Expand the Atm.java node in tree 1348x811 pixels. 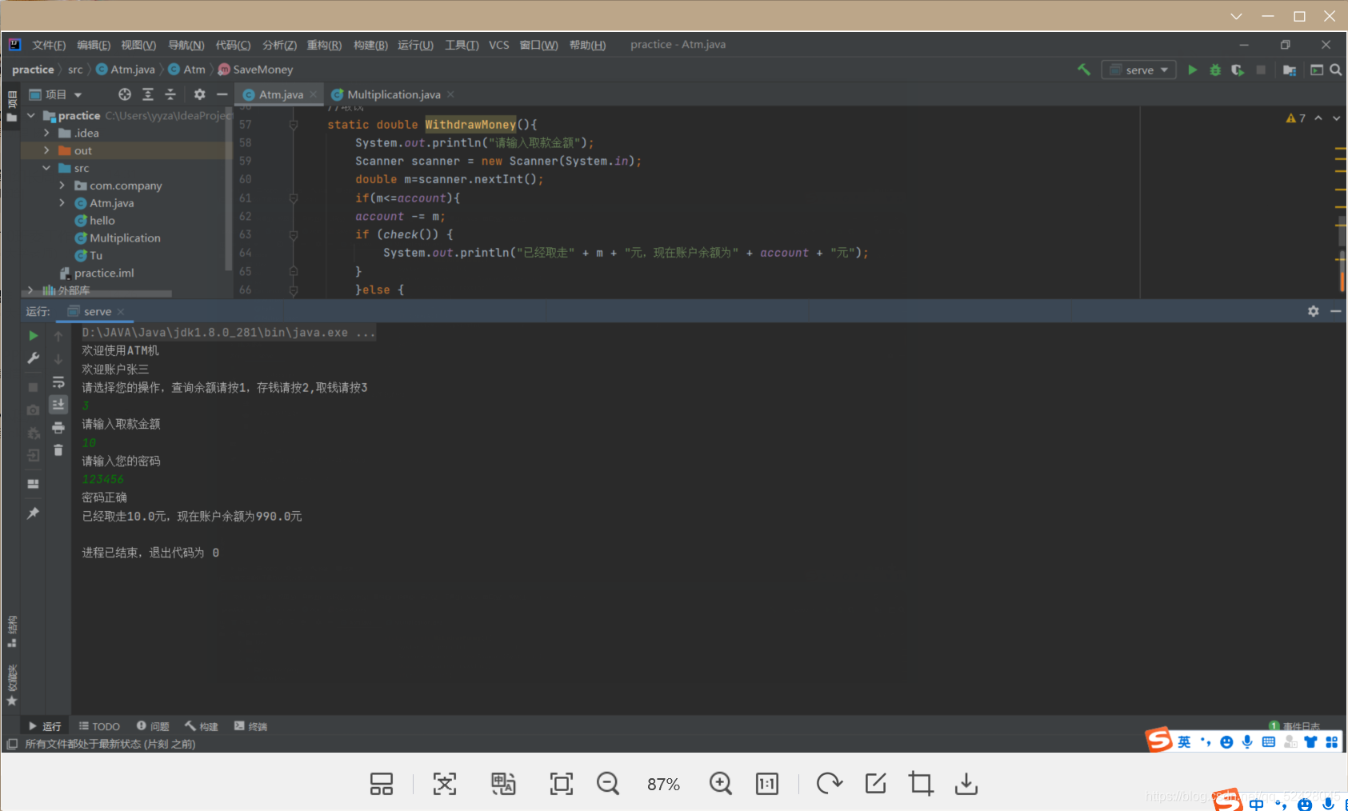(62, 203)
